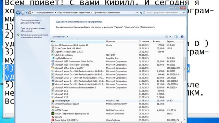Select Microsoft .NET Framework 4 Extended icon

pyautogui.click(x=53, y=65)
